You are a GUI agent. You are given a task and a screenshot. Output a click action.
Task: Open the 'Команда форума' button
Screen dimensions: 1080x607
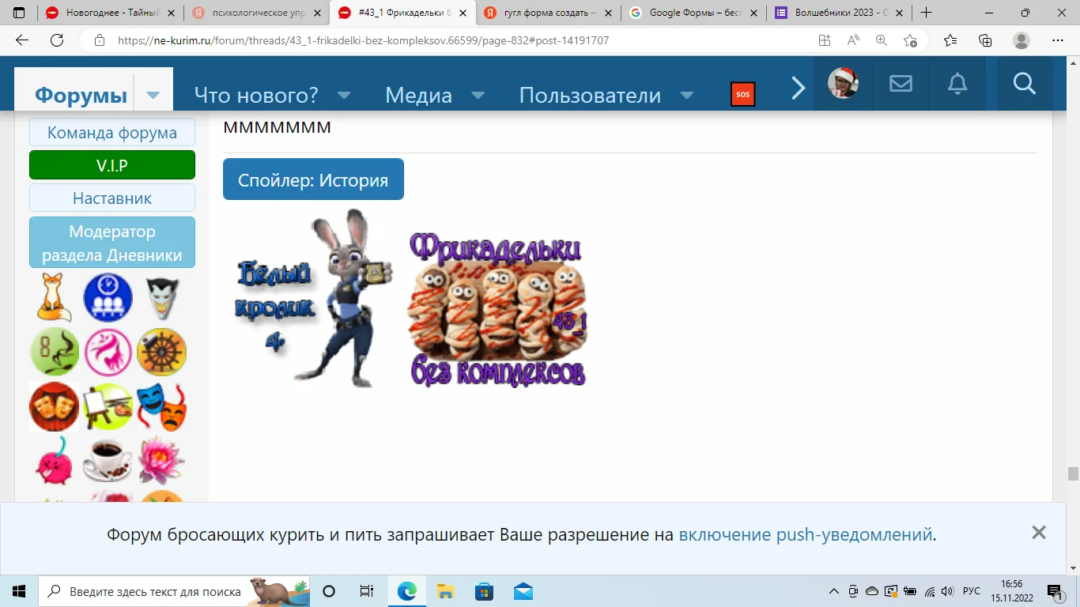pyautogui.click(x=111, y=132)
